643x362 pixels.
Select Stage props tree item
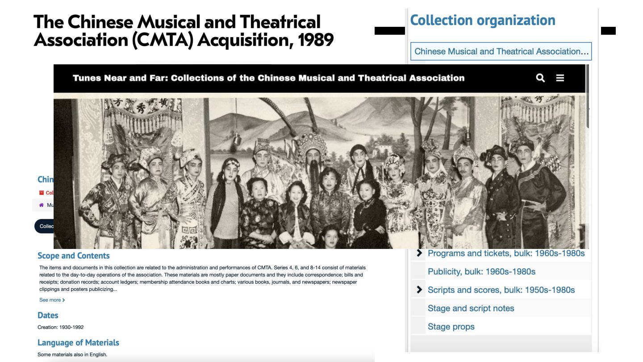point(451,327)
